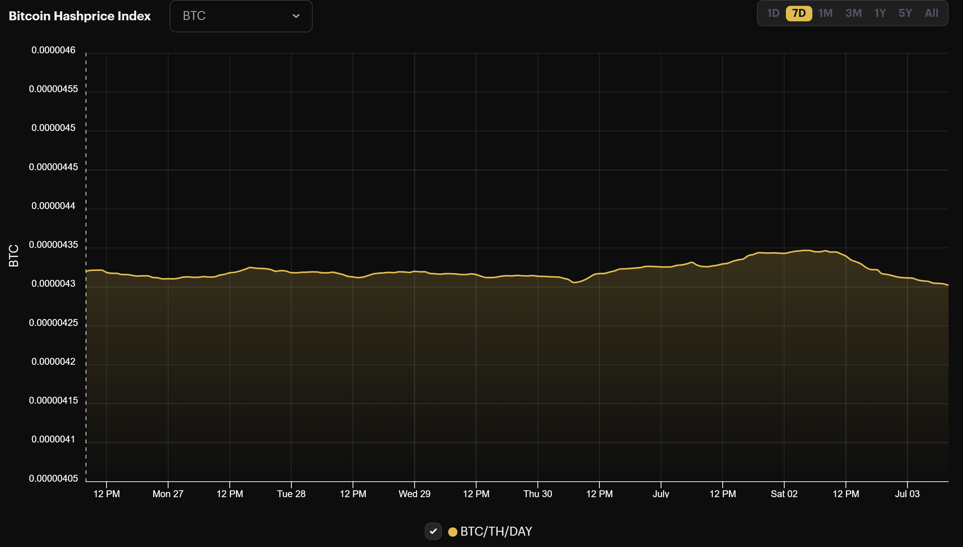This screenshot has height=547, width=963.
Task: Toggle the BTC/TH/DAY series checkbox
Action: (x=433, y=531)
